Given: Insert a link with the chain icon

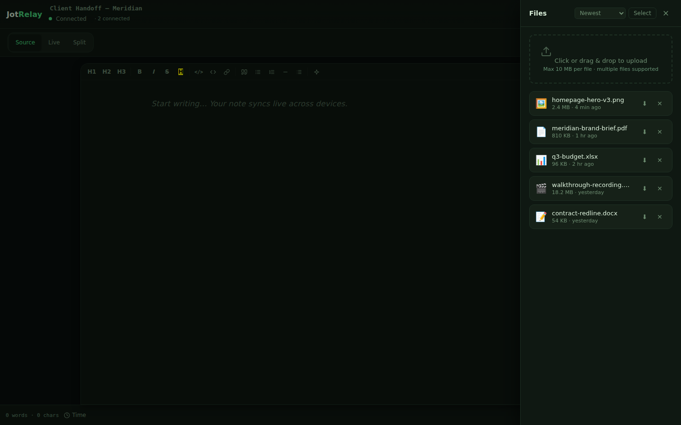Looking at the screenshot, I should coord(227,72).
